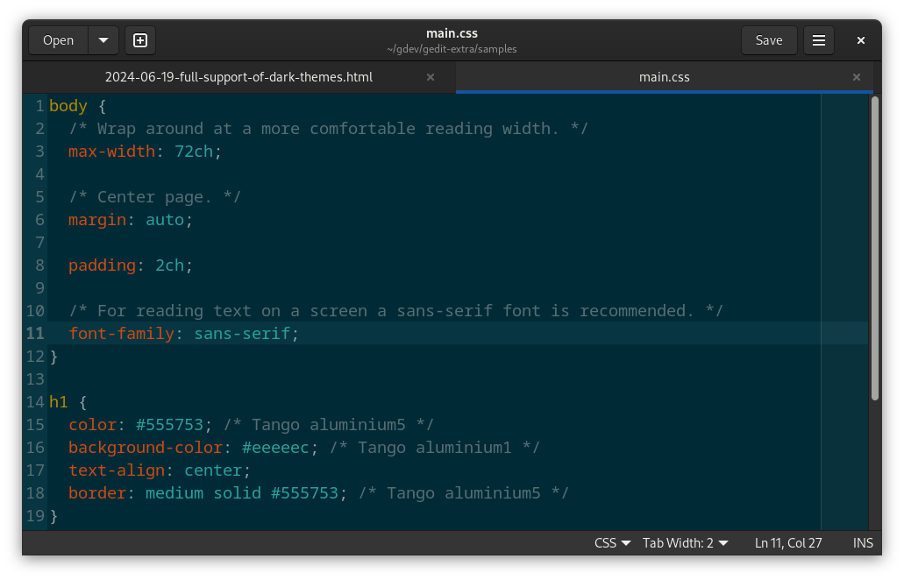Click the comfortable reading width comment
The image size is (904, 580).
pos(328,129)
